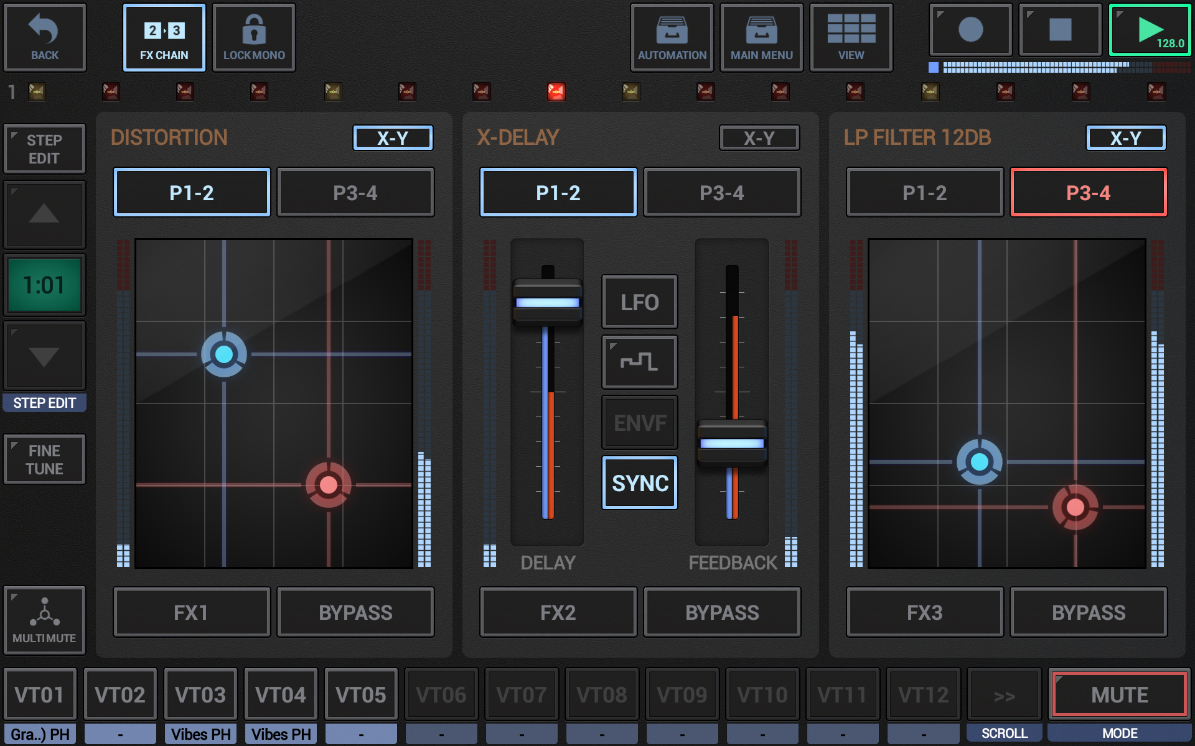Screen dimensions: 1195x746
Task: Toggle the LFO for X-Delay
Action: click(x=639, y=302)
